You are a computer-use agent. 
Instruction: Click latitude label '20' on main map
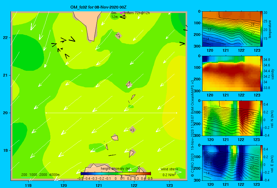5,113
